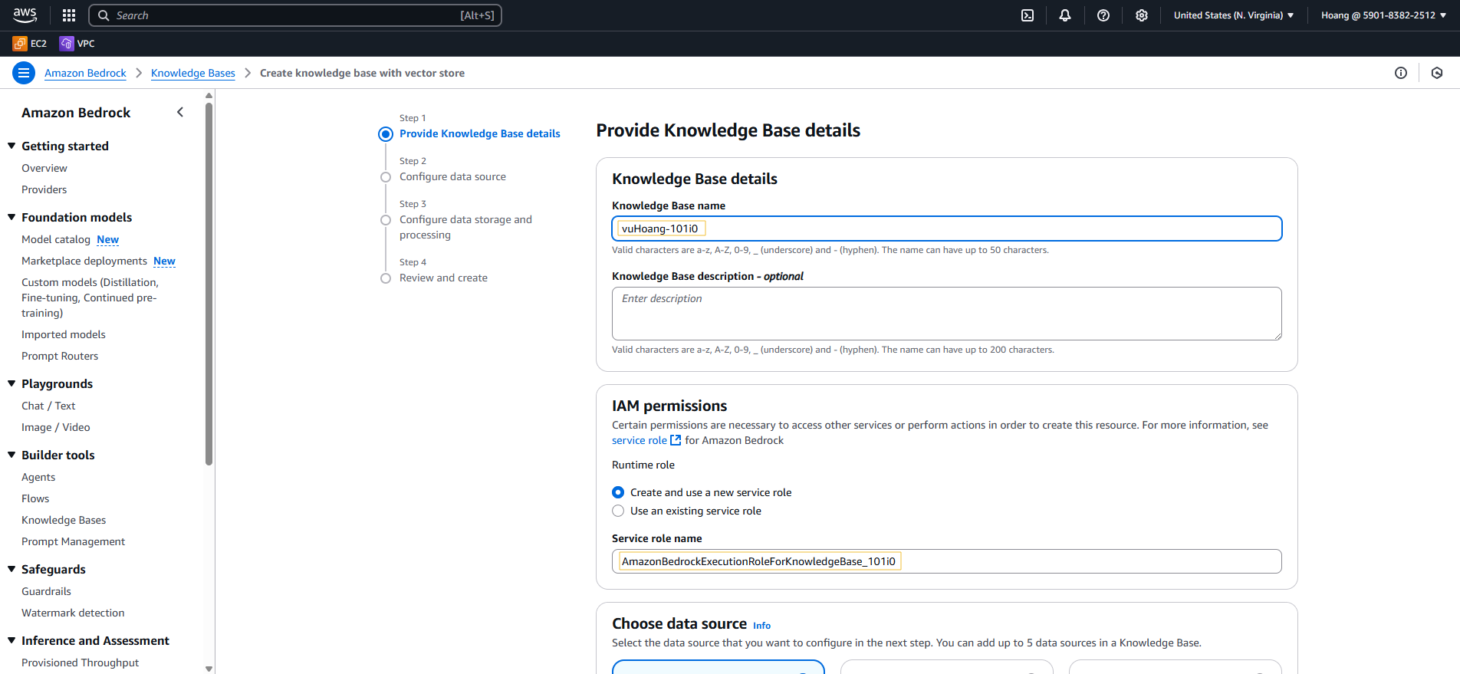This screenshot has width=1460, height=674.
Task: Toggle the hamburger navigation menu button
Action: tap(24, 73)
